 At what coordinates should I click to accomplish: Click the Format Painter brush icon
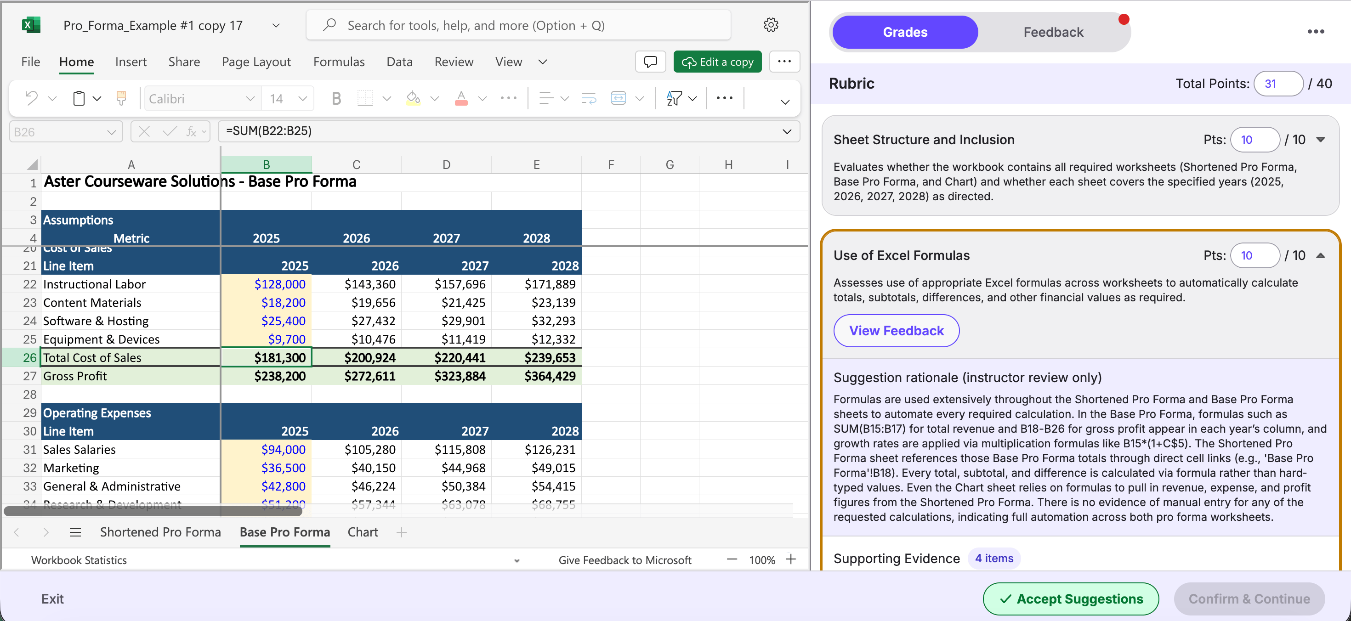point(121,98)
